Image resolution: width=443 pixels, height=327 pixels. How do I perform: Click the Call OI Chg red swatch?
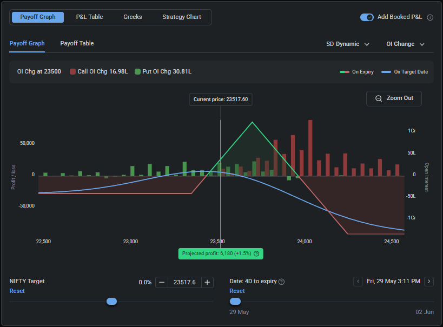pyautogui.click(x=72, y=72)
